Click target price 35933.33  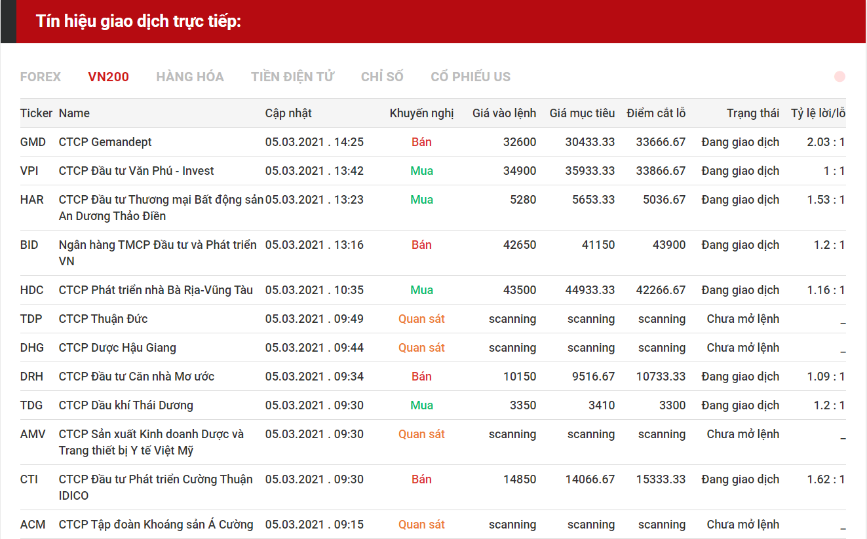(x=590, y=171)
